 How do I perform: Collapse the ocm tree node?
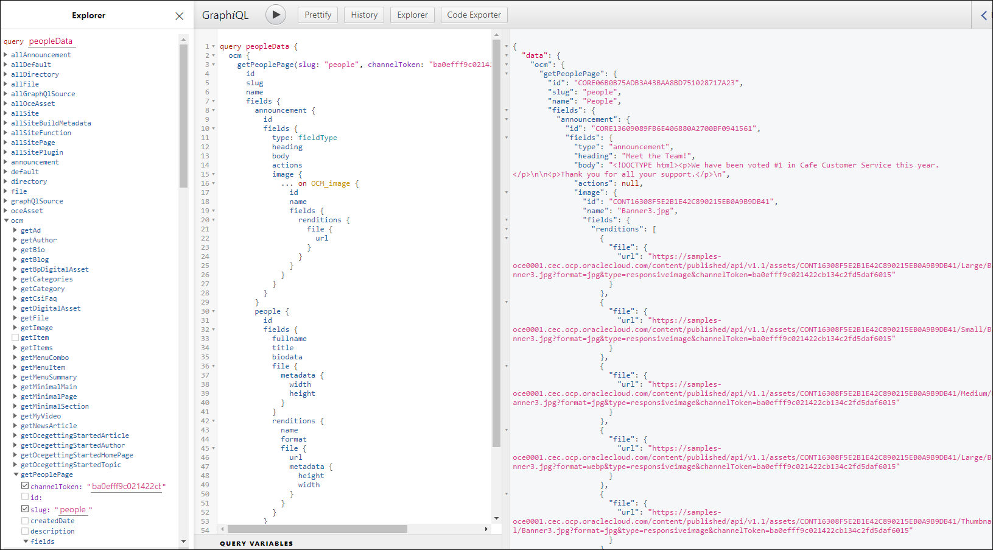pos(6,220)
